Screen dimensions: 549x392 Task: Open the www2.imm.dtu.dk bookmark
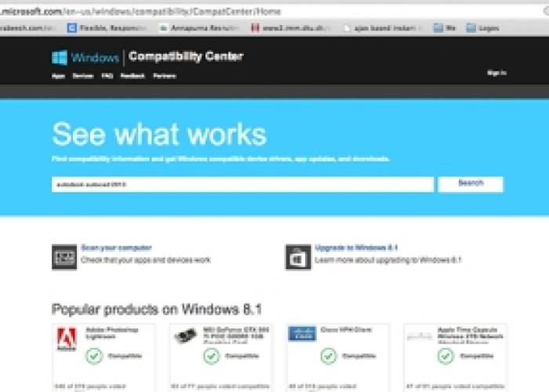pyautogui.click(x=291, y=28)
